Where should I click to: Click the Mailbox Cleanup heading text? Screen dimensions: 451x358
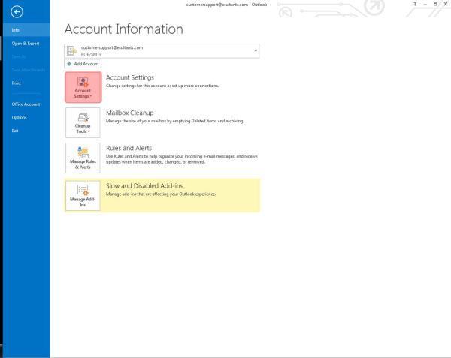coord(130,113)
